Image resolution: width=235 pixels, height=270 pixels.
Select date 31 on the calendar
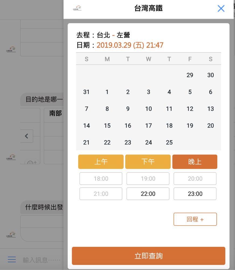tap(86, 92)
